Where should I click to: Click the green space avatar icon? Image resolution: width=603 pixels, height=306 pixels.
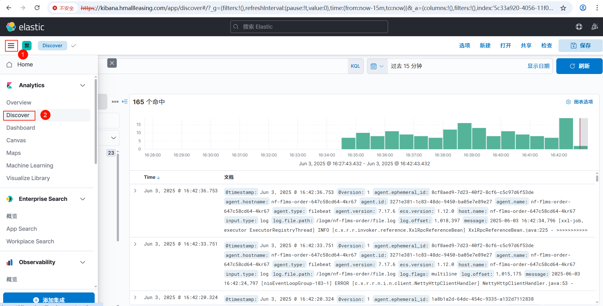pyautogui.click(x=27, y=46)
